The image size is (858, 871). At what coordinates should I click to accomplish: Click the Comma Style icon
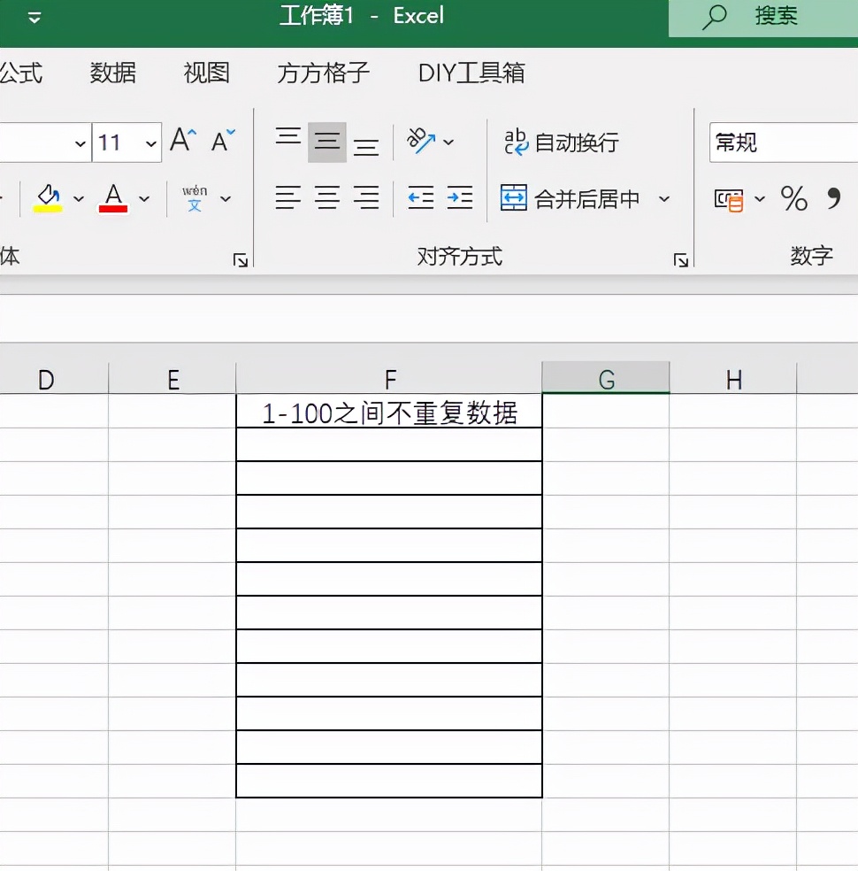click(832, 198)
